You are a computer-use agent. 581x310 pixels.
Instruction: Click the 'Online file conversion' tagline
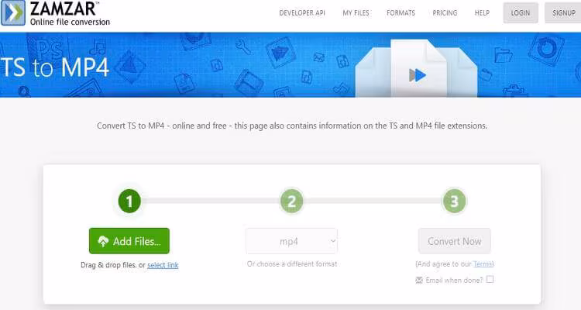click(x=70, y=22)
